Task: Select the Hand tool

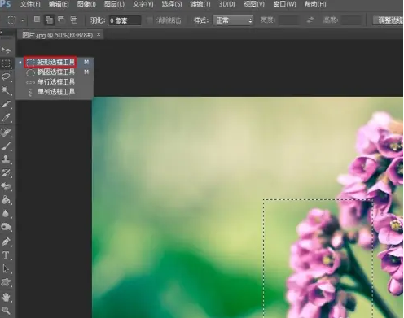Action: [x=6, y=297]
